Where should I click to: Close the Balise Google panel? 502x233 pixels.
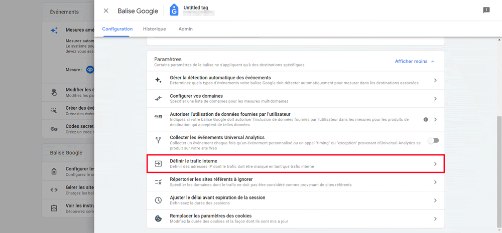[106, 11]
